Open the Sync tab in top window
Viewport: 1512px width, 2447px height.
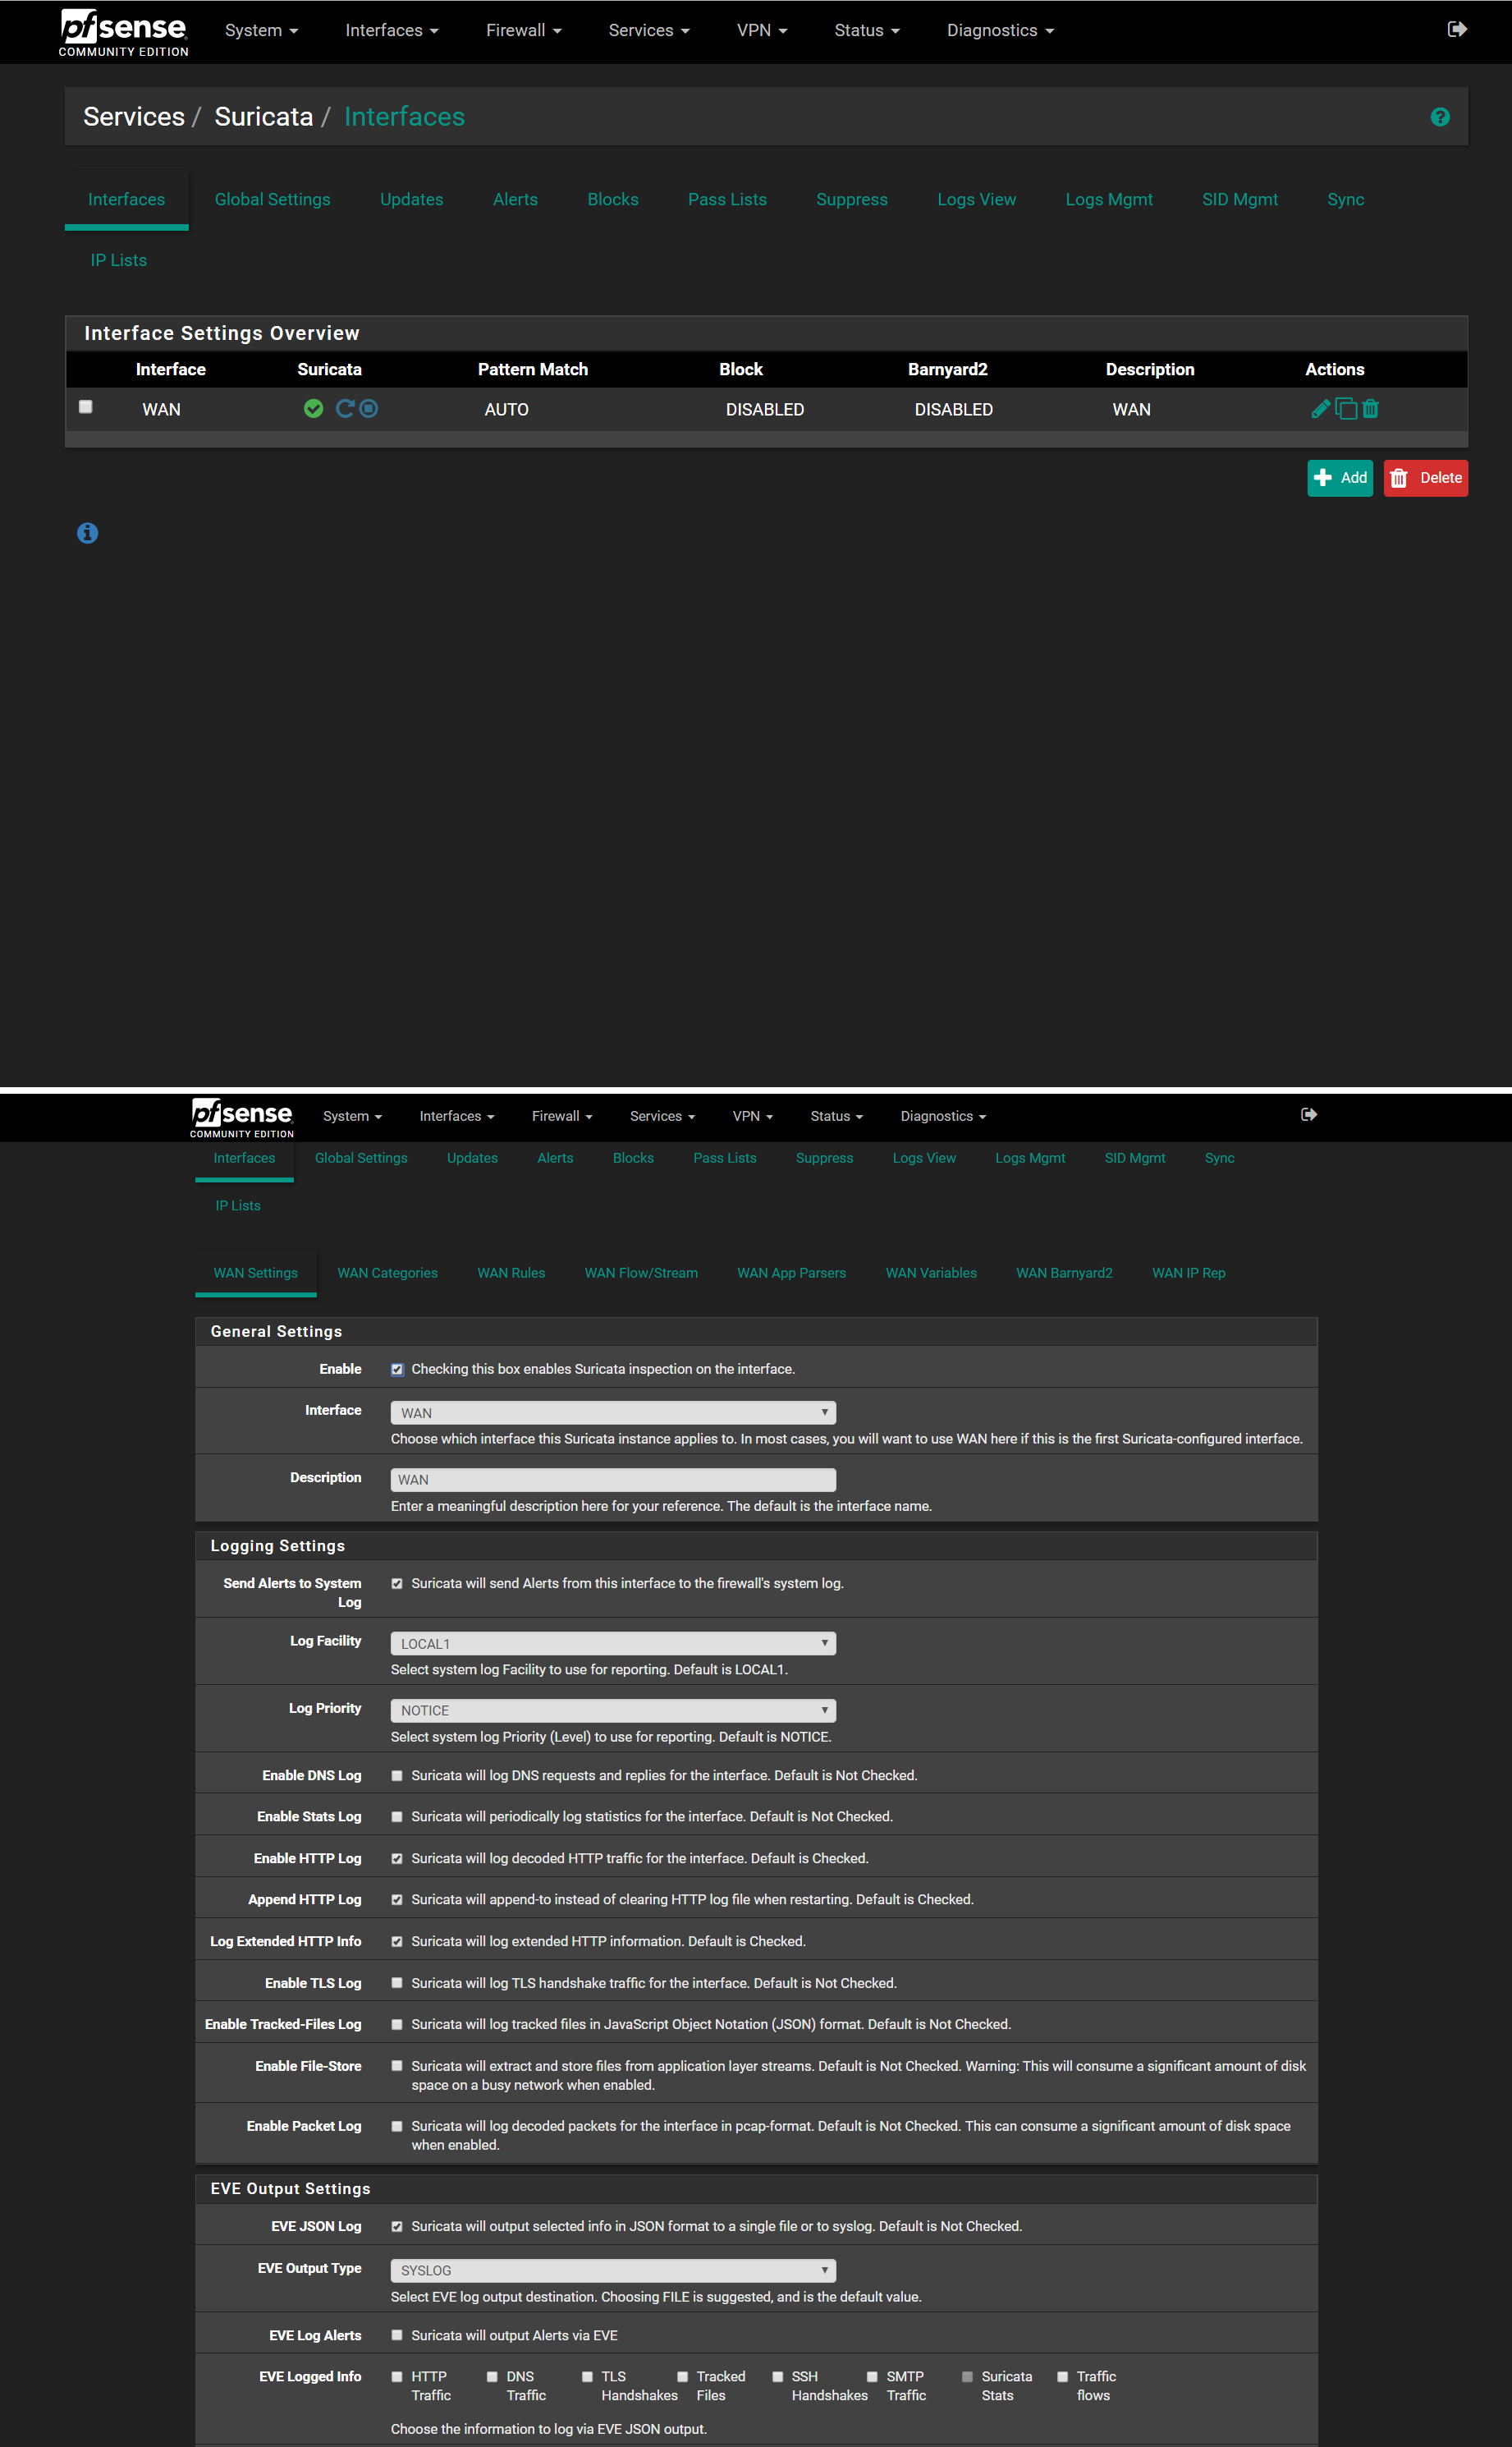tap(1345, 200)
